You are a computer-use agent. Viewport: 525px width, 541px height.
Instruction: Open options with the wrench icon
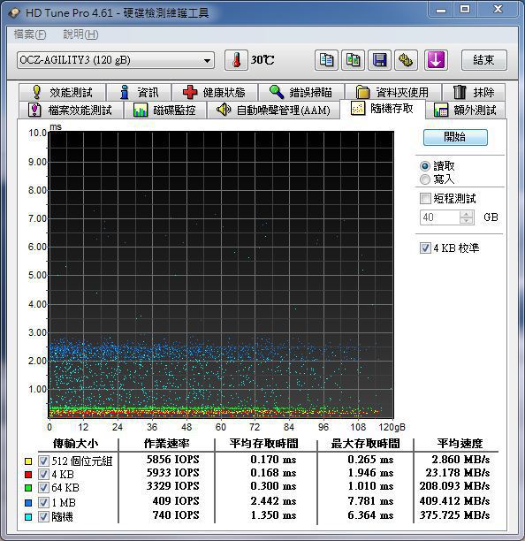[x=406, y=60]
